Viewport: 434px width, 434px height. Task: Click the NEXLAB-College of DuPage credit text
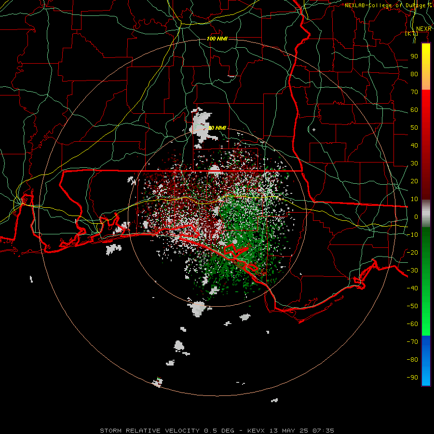[388, 5]
